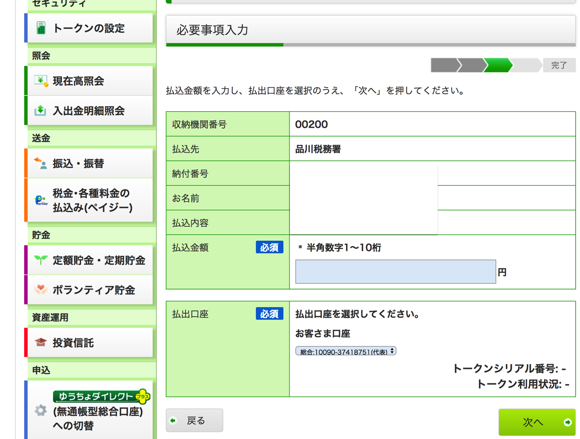Open トークンの設定 menu item
Screen dimensions: 580x439
pos(89,29)
